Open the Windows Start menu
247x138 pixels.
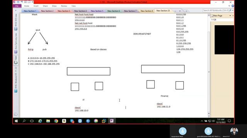16,121
